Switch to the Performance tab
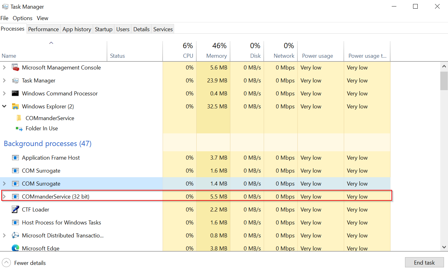448x272 pixels. [43, 29]
